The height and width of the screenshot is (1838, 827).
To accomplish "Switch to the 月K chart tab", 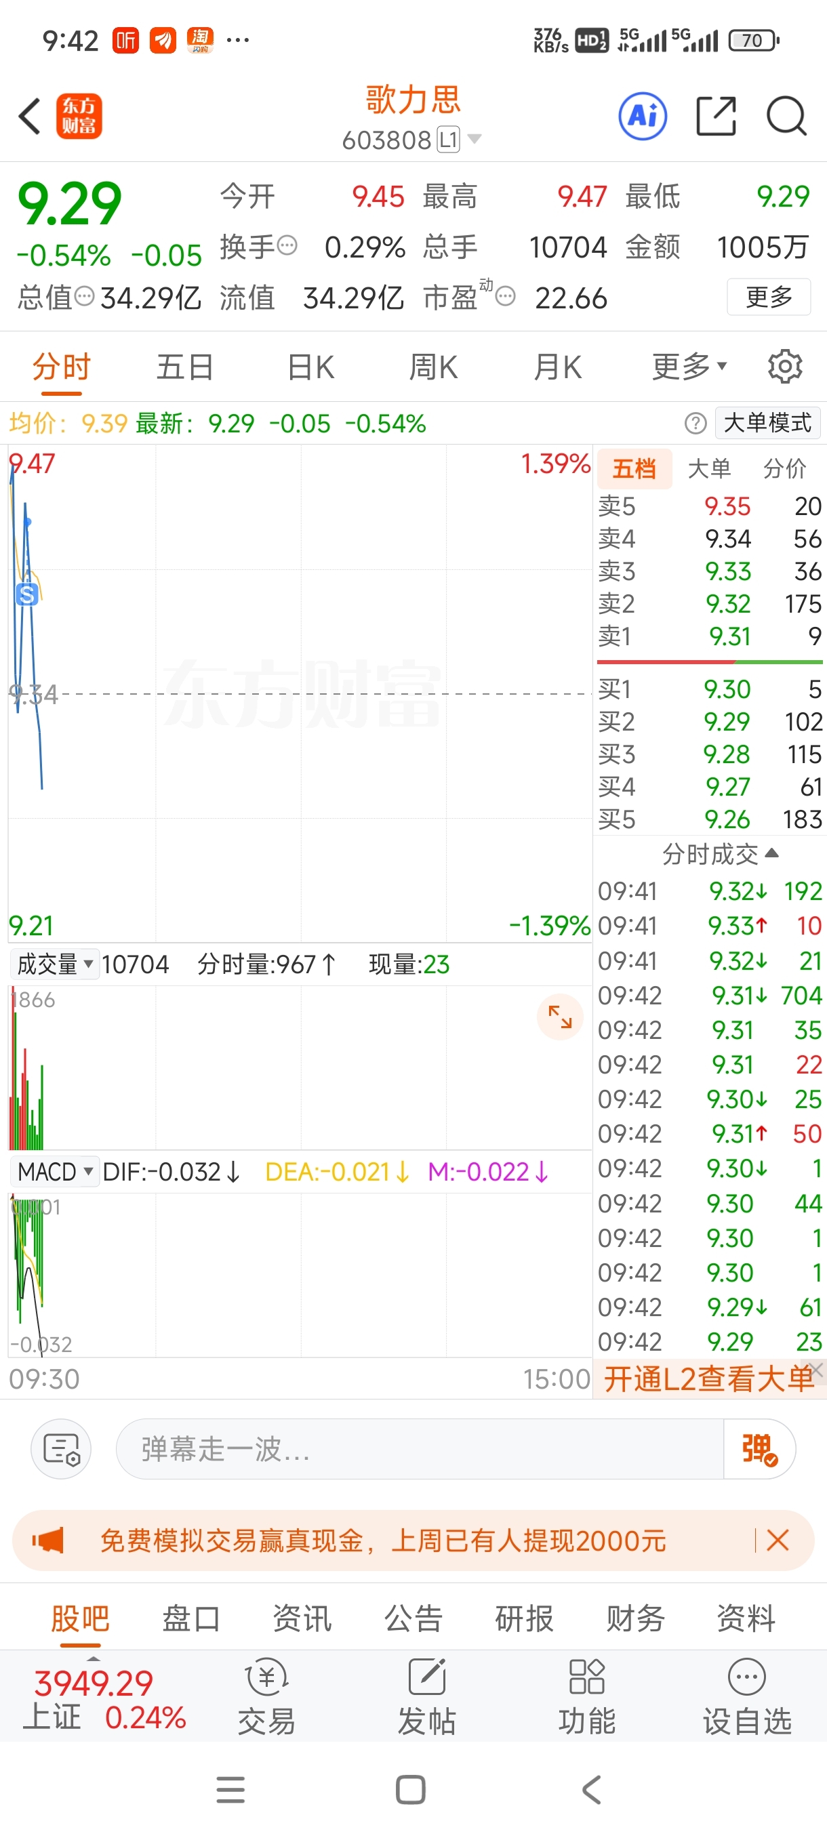I will coord(557,367).
